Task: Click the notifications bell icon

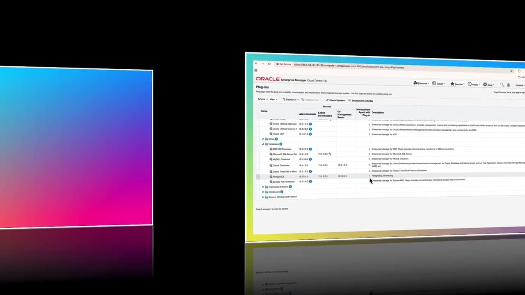Action: 509,85
